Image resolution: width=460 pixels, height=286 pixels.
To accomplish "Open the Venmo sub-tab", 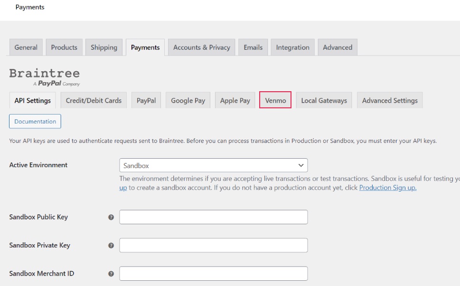I will [275, 100].
